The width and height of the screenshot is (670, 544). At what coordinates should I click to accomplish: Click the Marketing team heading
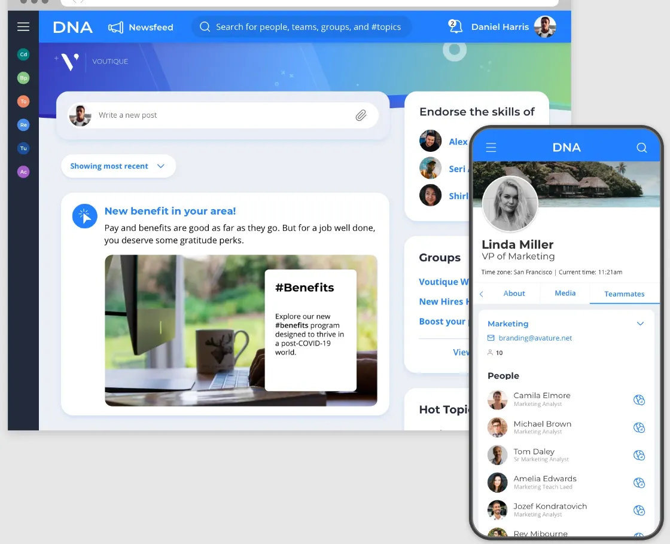pos(508,323)
